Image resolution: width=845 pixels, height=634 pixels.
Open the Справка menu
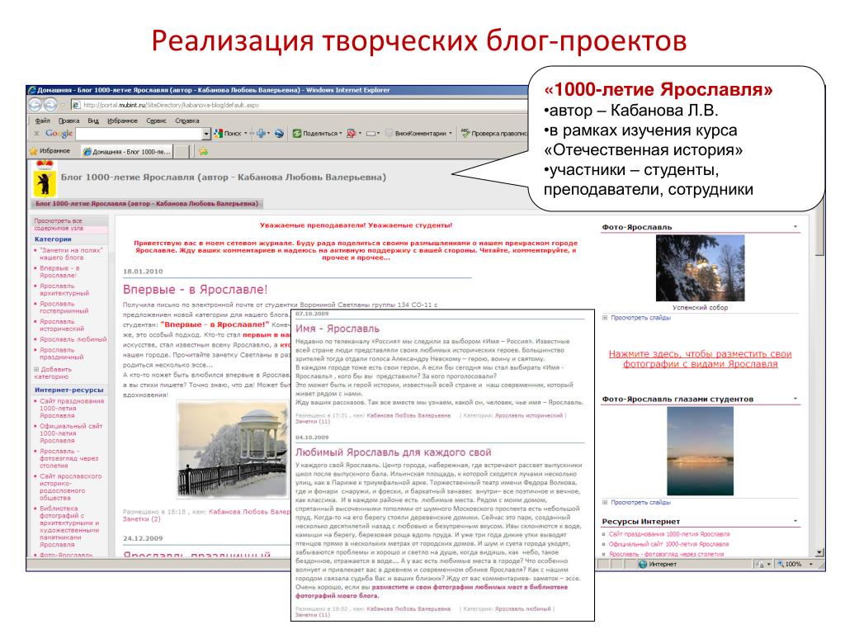click(x=187, y=121)
